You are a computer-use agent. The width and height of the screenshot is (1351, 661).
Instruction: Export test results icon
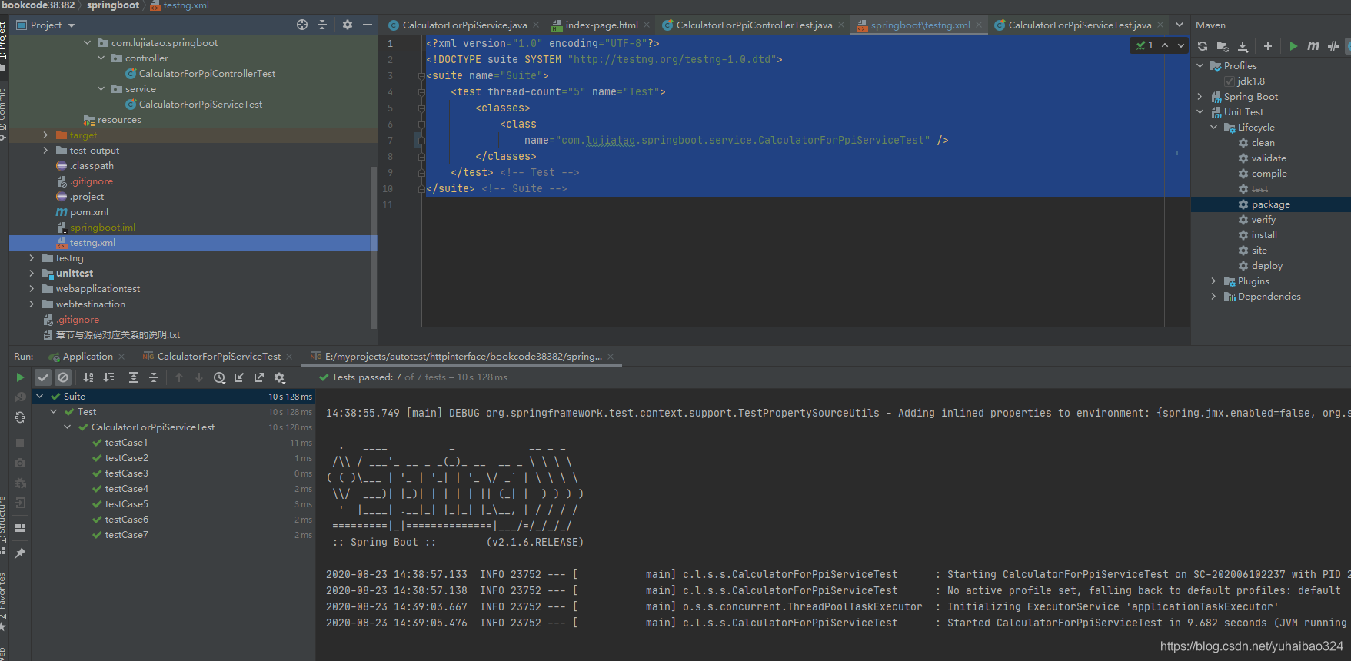(259, 377)
